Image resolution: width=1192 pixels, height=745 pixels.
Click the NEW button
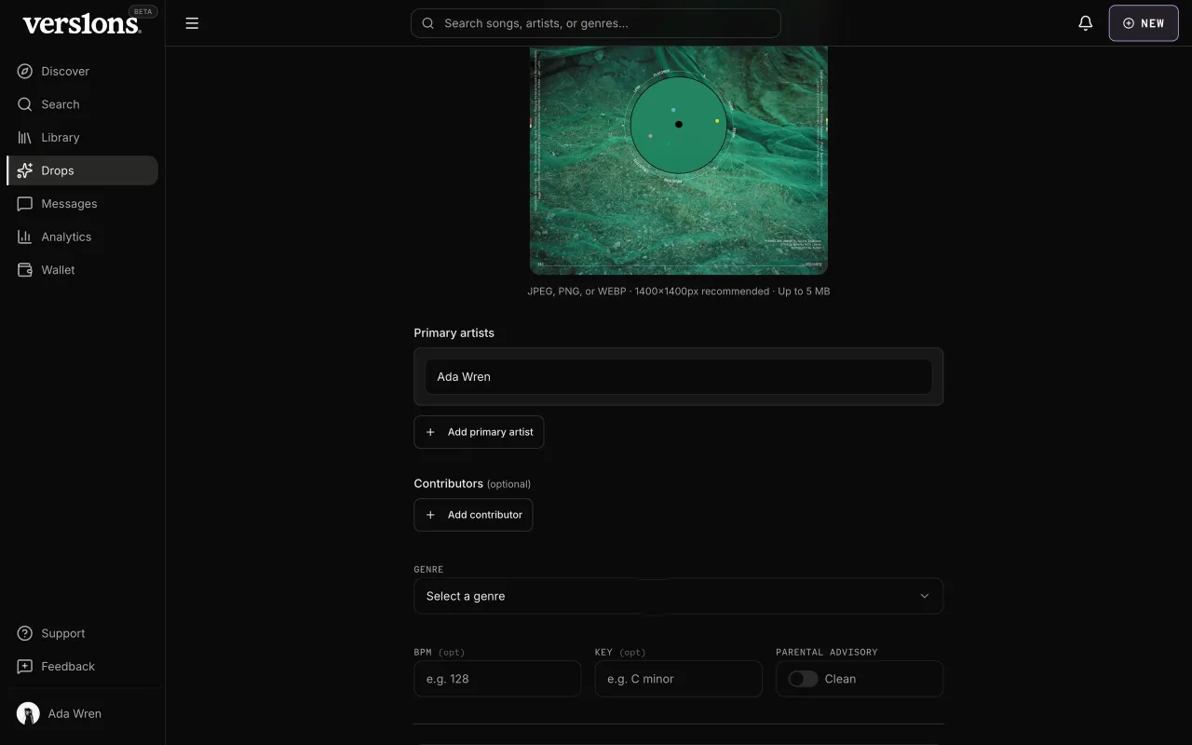[1144, 23]
